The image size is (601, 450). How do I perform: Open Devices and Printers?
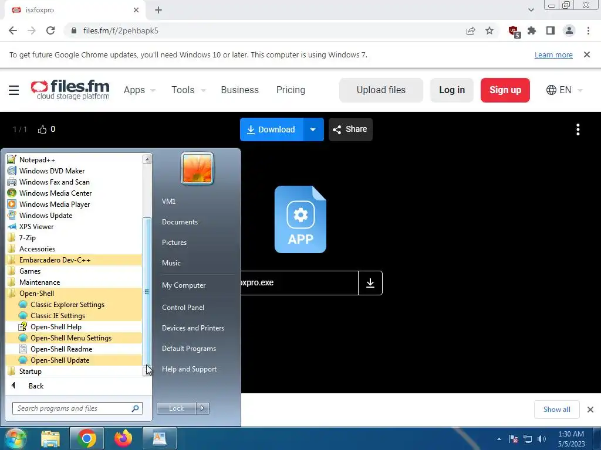click(x=193, y=328)
